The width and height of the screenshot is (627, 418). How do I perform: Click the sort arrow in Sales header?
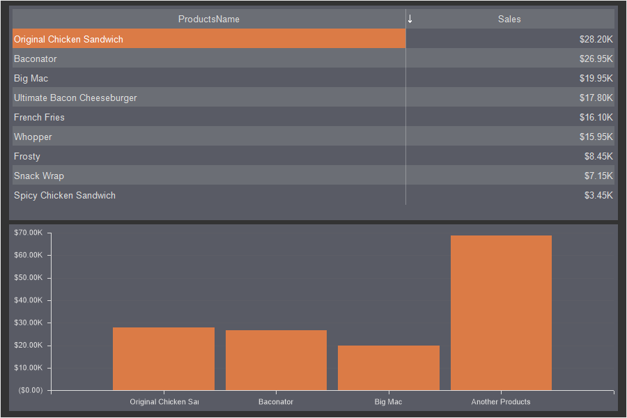point(410,19)
